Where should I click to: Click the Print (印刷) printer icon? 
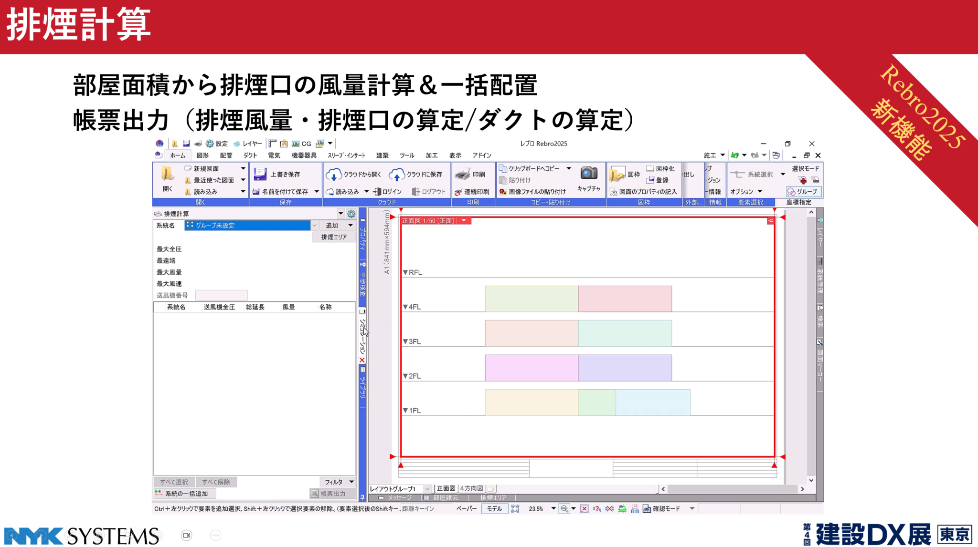(x=462, y=175)
